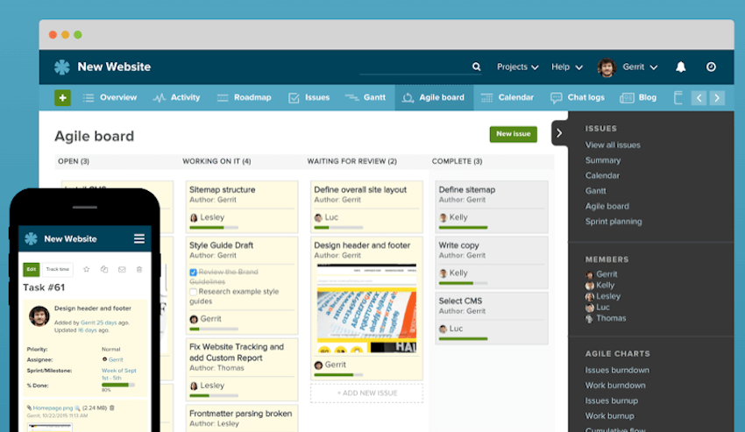Switch to the Roadmap tab
Viewport: 745px width, 432px height.
(244, 97)
